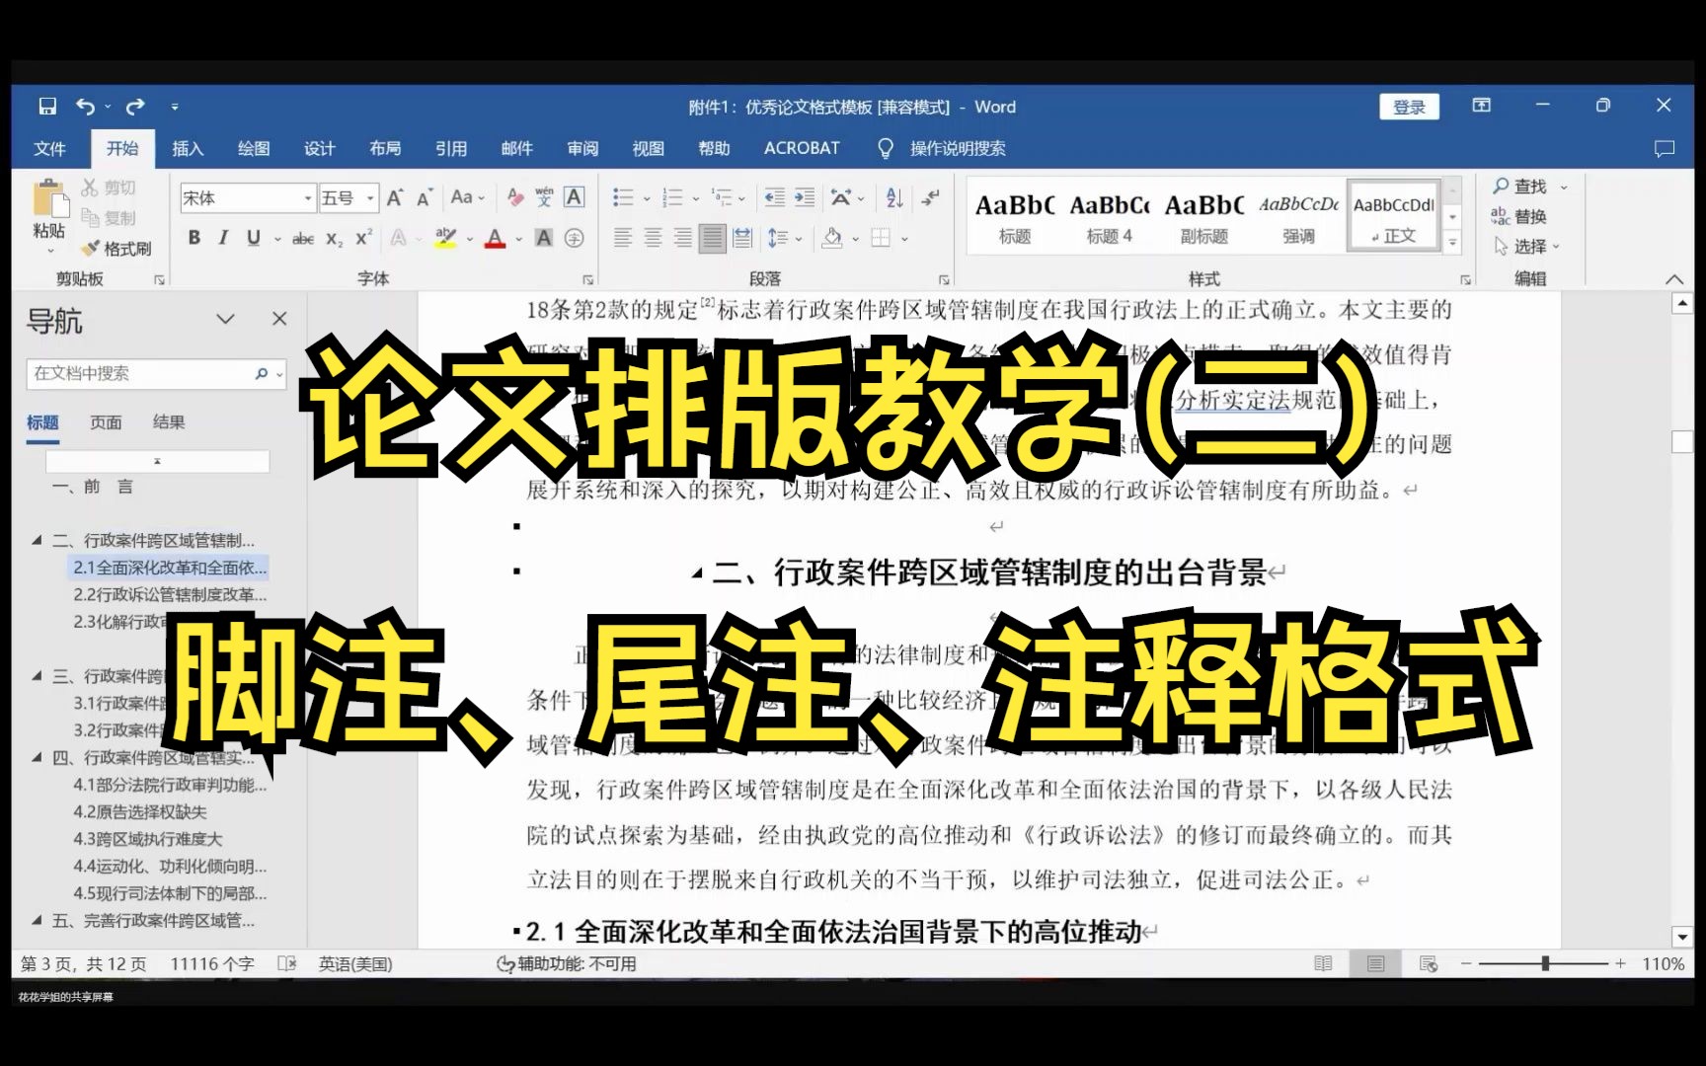Image resolution: width=1706 pixels, height=1066 pixels.
Task: Expand the styles gallery more arrow
Action: click(1452, 243)
